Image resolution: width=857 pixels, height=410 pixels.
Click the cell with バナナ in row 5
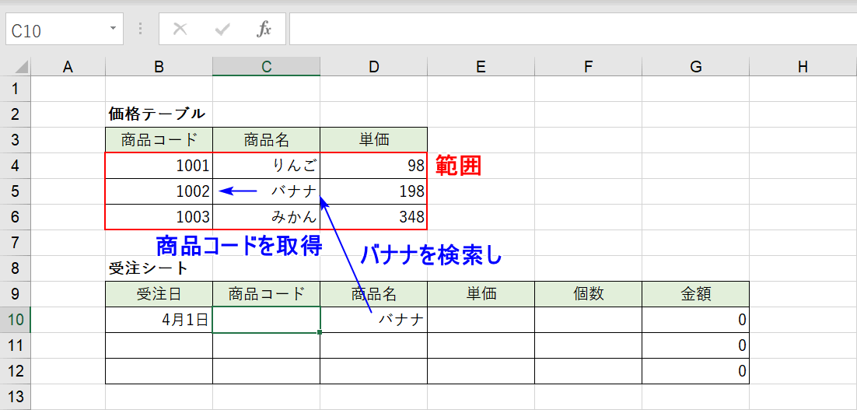(266, 191)
